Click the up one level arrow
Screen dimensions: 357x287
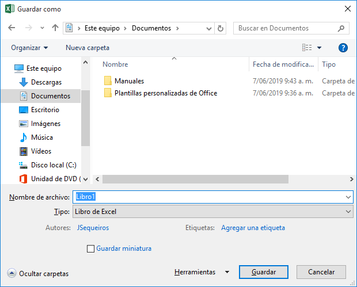pos(55,28)
